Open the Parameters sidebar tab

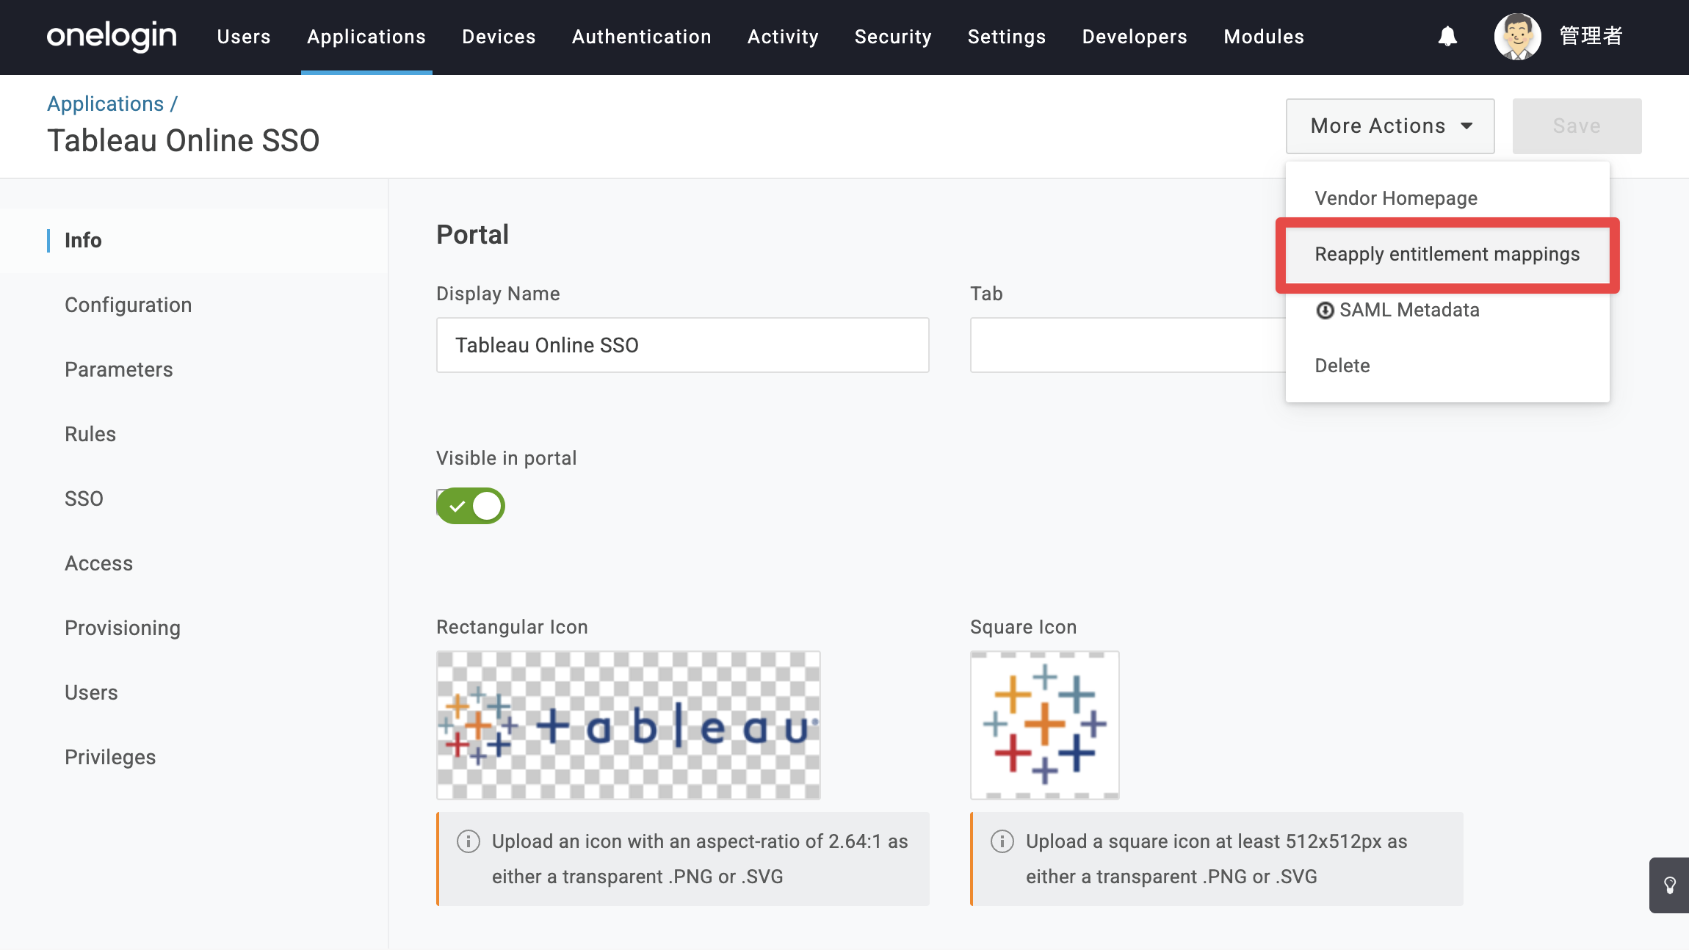tap(194, 369)
